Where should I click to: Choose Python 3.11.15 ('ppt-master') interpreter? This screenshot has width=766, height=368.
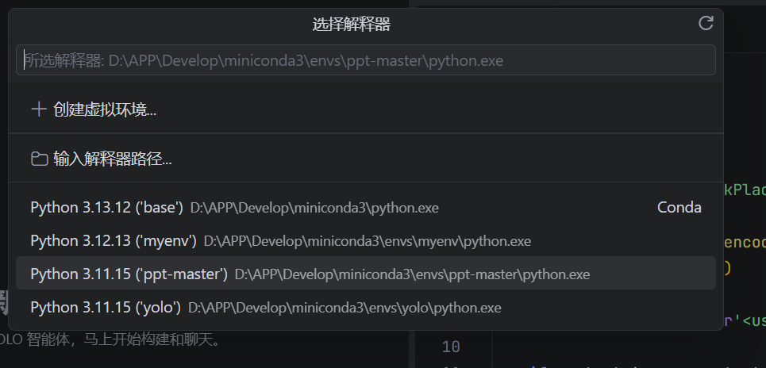coord(129,274)
